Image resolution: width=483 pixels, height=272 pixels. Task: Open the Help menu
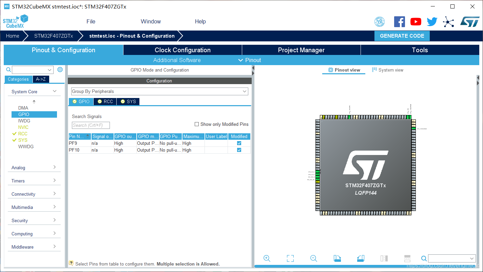200,21
